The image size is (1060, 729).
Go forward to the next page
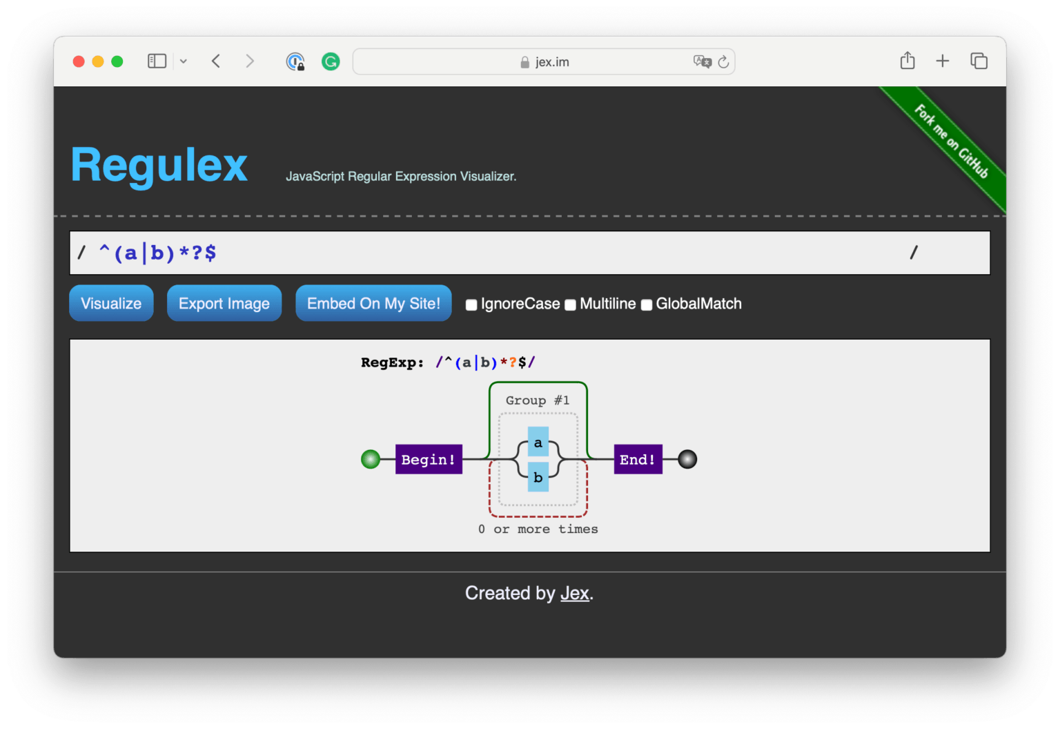[250, 61]
